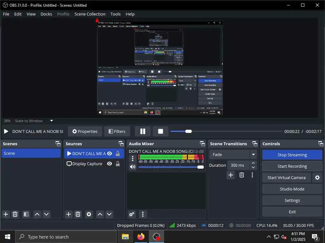
Task: Pop out the Scenes dock
Action: pyautogui.click(x=58, y=144)
